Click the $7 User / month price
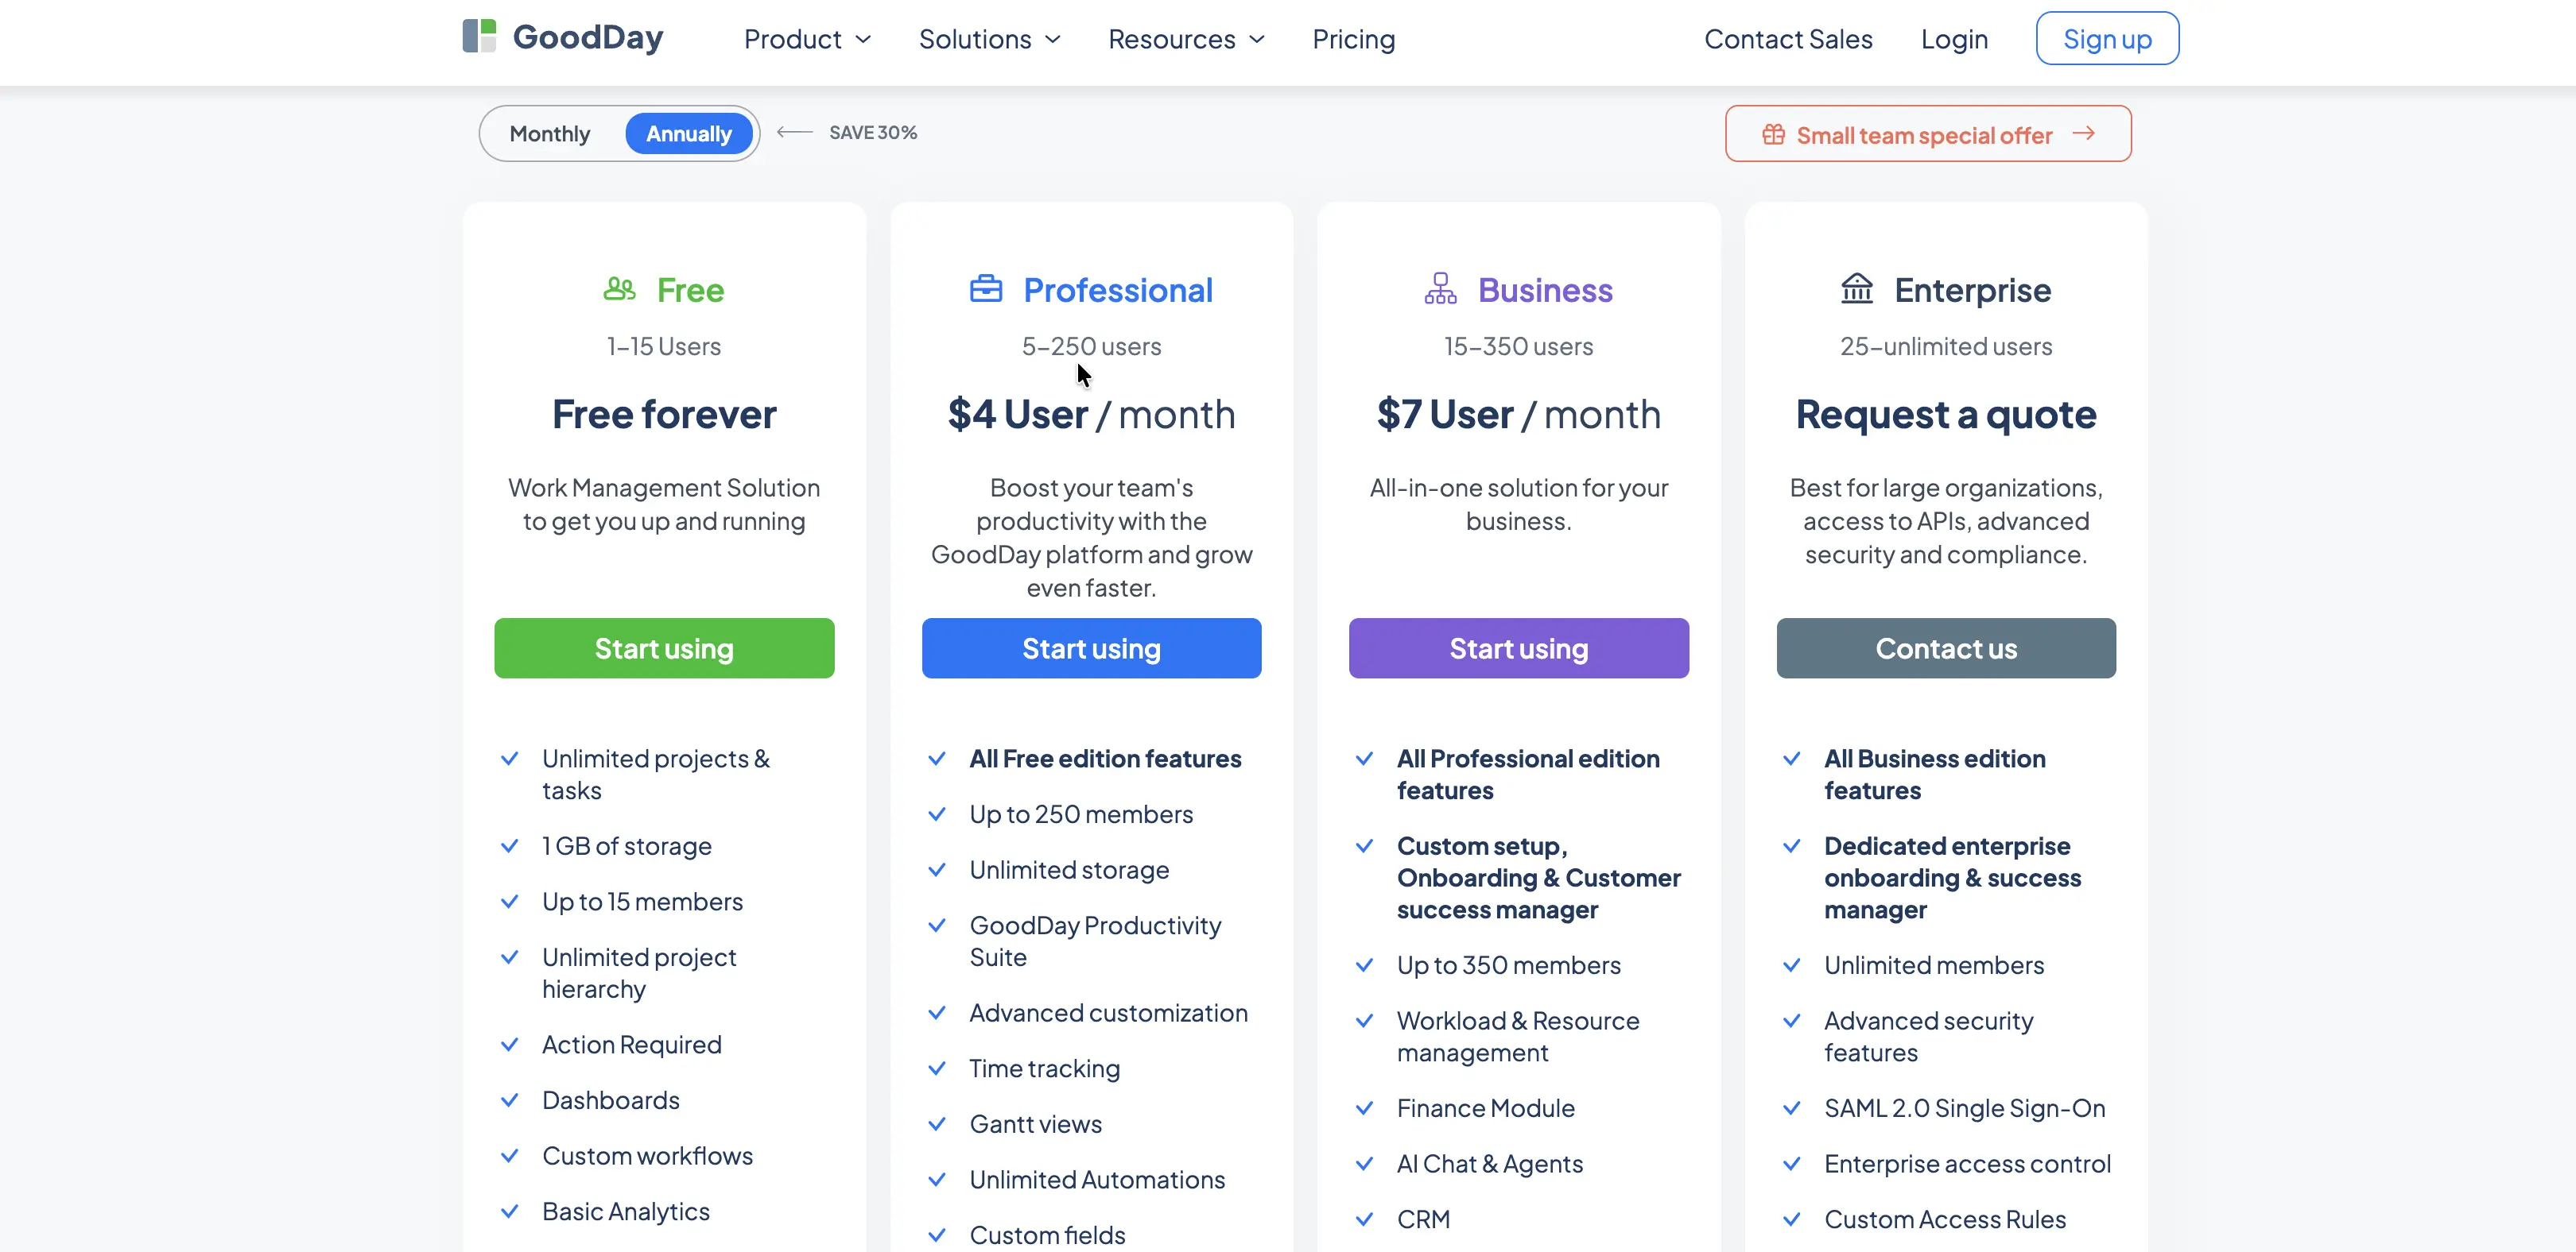The height and width of the screenshot is (1252, 2576). 1518,414
